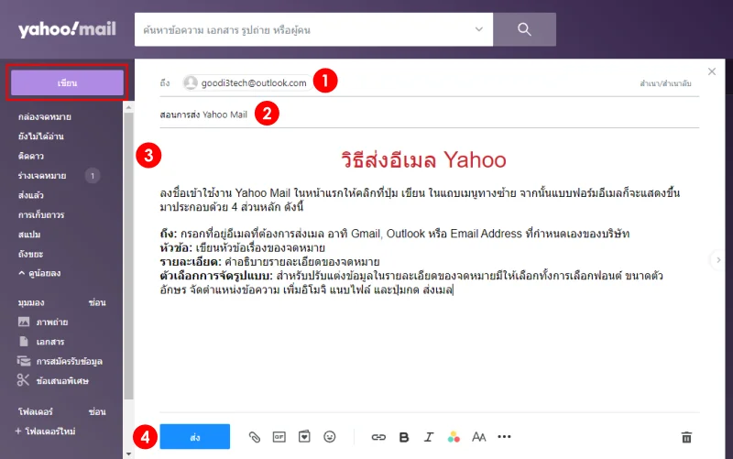Open the ถังขยะ trash folder
The width and height of the screenshot is (733, 459).
tap(30, 255)
